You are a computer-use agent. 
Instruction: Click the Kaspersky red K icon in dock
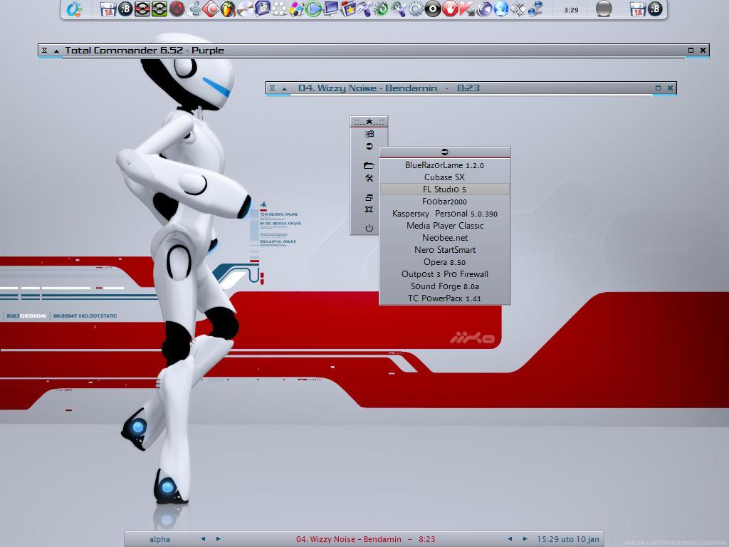click(467, 9)
